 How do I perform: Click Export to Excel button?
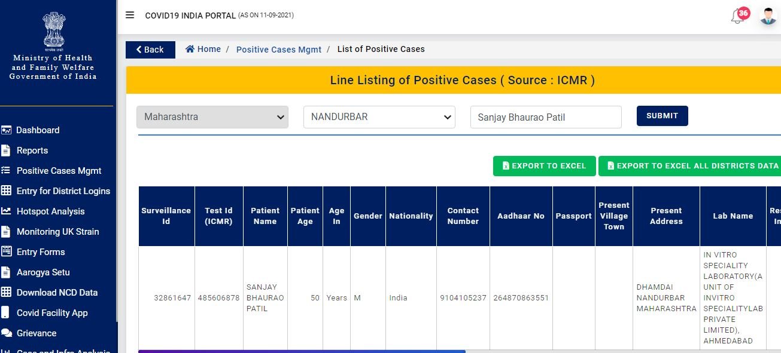click(x=544, y=166)
